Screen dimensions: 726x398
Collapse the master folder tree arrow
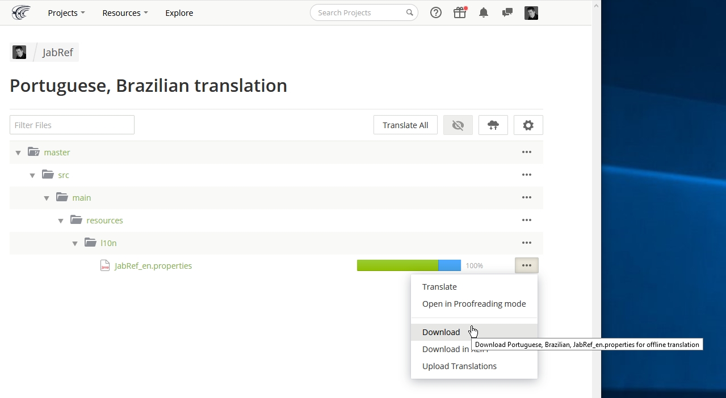click(x=18, y=153)
